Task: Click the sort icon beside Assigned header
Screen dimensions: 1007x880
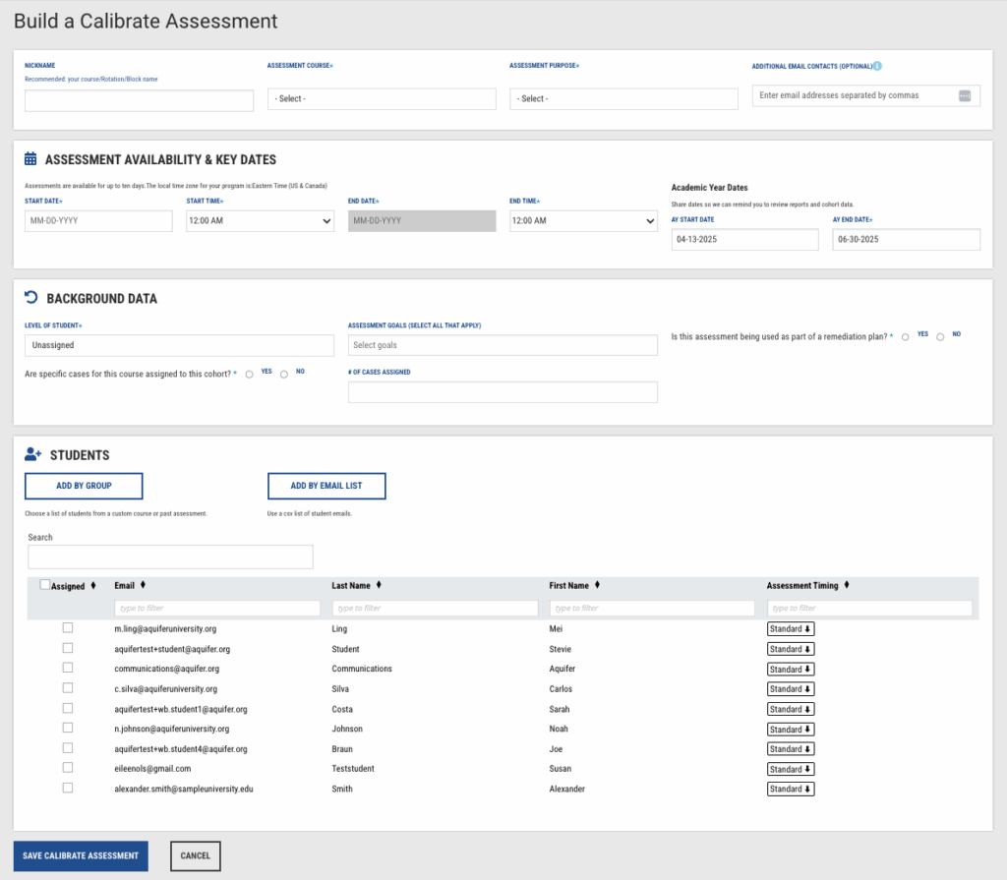Action: click(93, 586)
